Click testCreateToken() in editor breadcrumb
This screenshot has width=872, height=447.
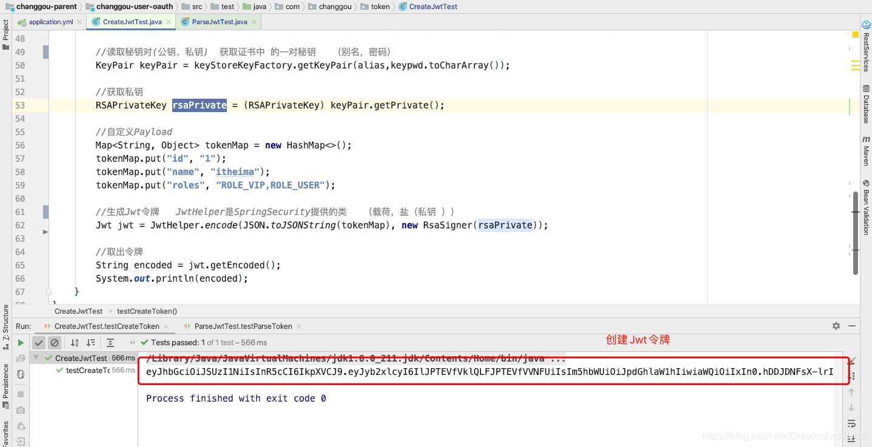click(147, 311)
